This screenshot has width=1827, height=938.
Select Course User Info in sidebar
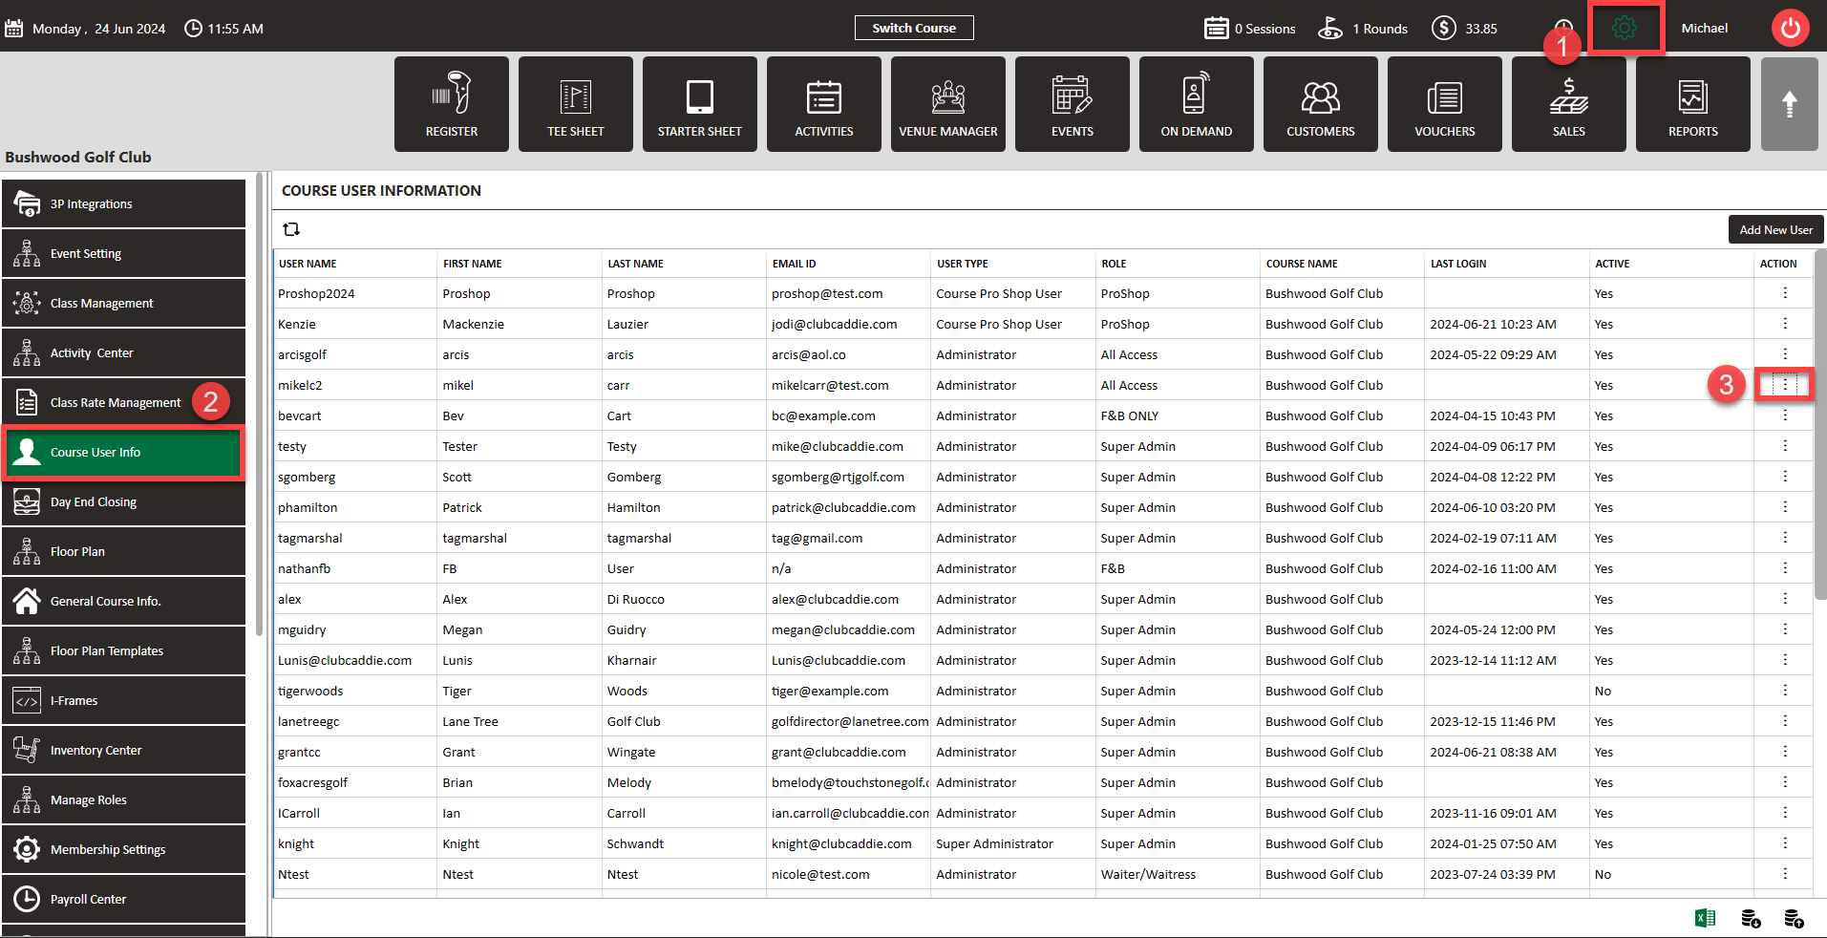point(124,452)
